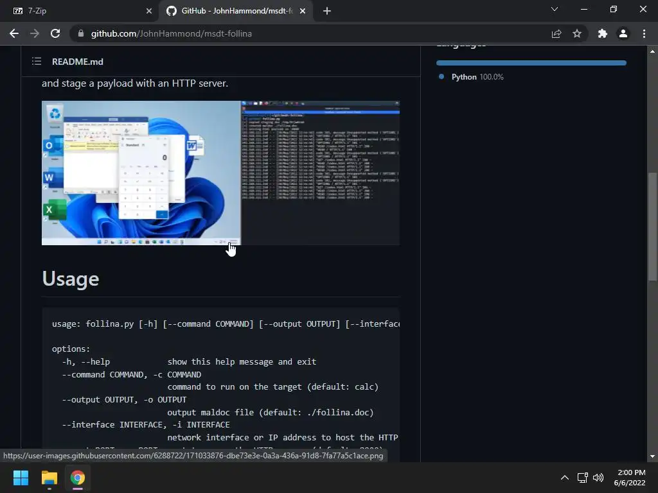Open the tab search dropdown arrow
Screen dimensions: 658x493
tap(555, 9)
